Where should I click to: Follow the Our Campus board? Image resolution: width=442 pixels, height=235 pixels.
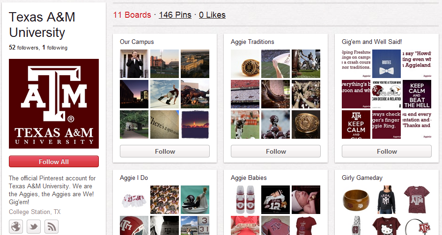(x=165, y=151)
